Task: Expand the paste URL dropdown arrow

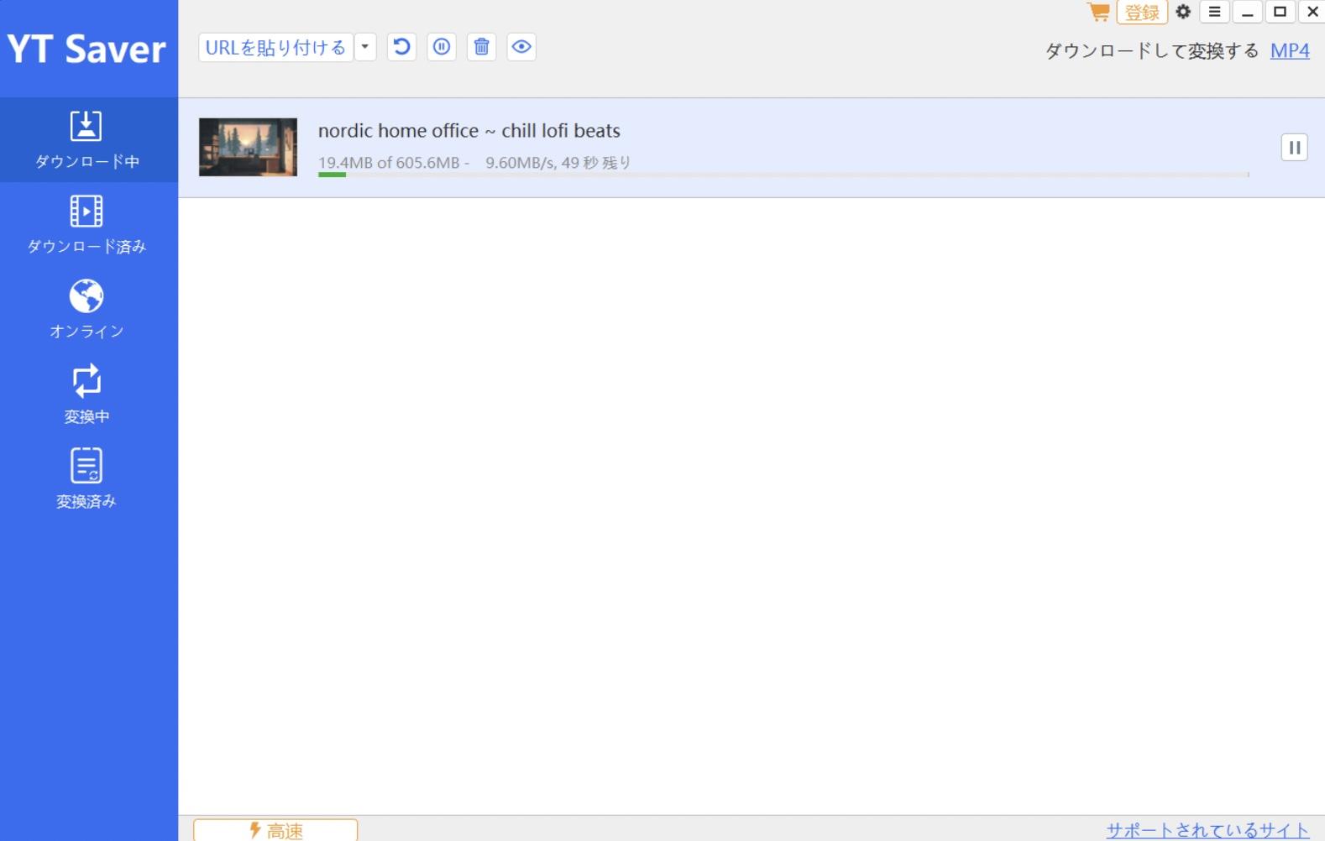Action: tap(365, 47)
